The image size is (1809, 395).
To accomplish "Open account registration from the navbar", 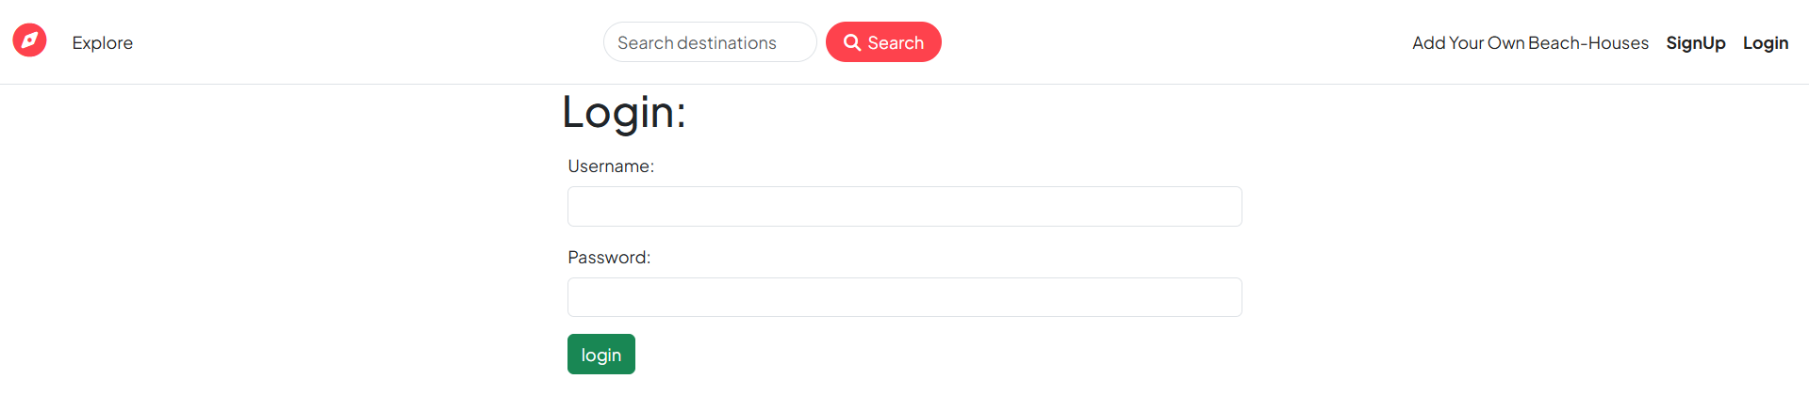I will pos(1695,43).
